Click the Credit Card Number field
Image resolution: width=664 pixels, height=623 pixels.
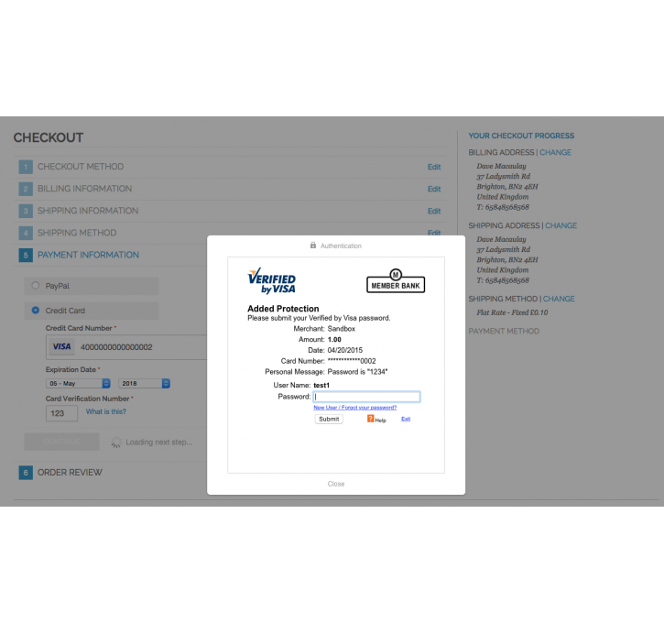126,347
